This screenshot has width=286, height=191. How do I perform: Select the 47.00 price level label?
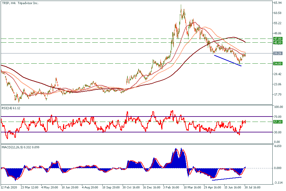click(278, 39)
